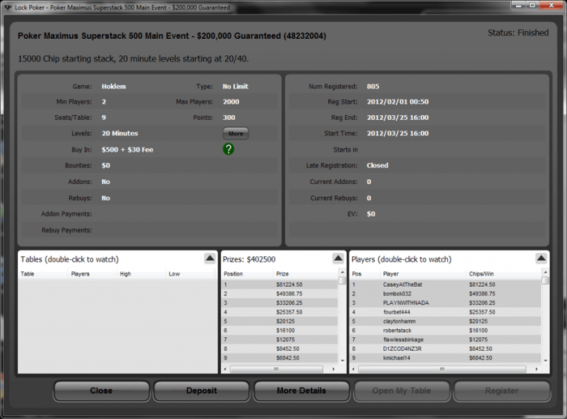Image resolution: width=567 pixels, height=419 pixels.
Task: Select player fourbet444 row
Action: click(446, 312)
